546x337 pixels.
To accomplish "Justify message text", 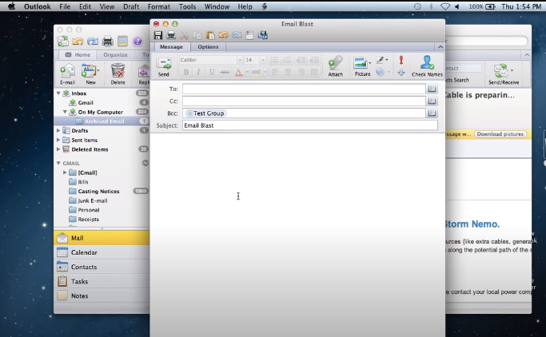I will pos(314,72).
